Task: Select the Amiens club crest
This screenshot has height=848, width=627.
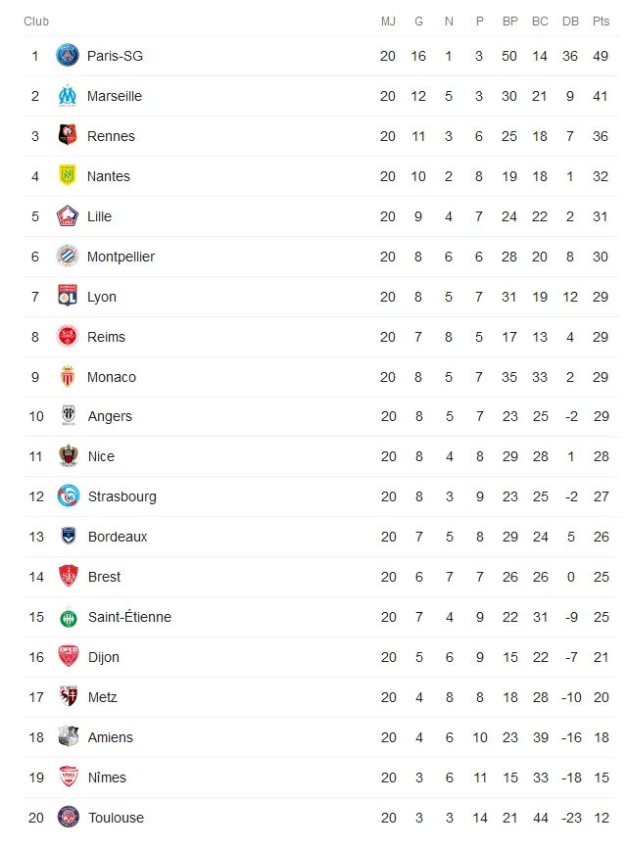Action: tap(69, 737)
